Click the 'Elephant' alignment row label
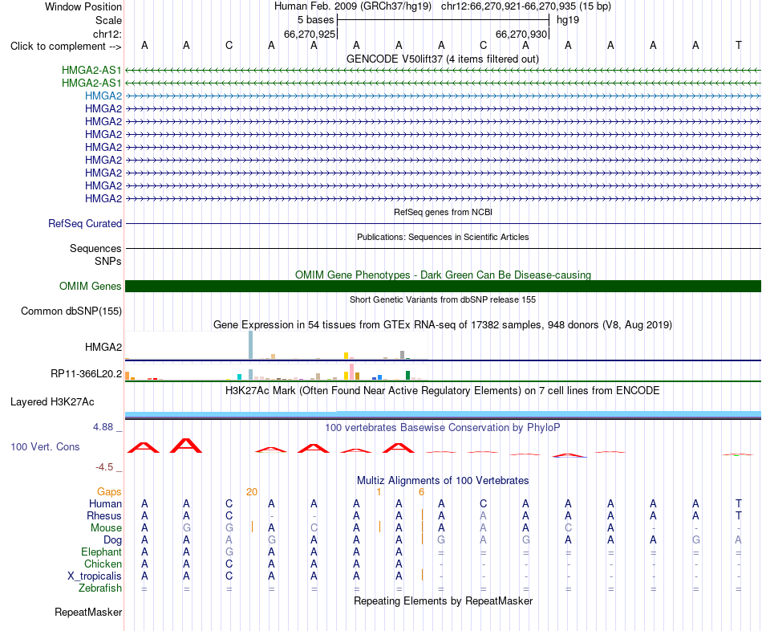Image resolution: width=762 pixels, height=631 pixels. (101, 552)
